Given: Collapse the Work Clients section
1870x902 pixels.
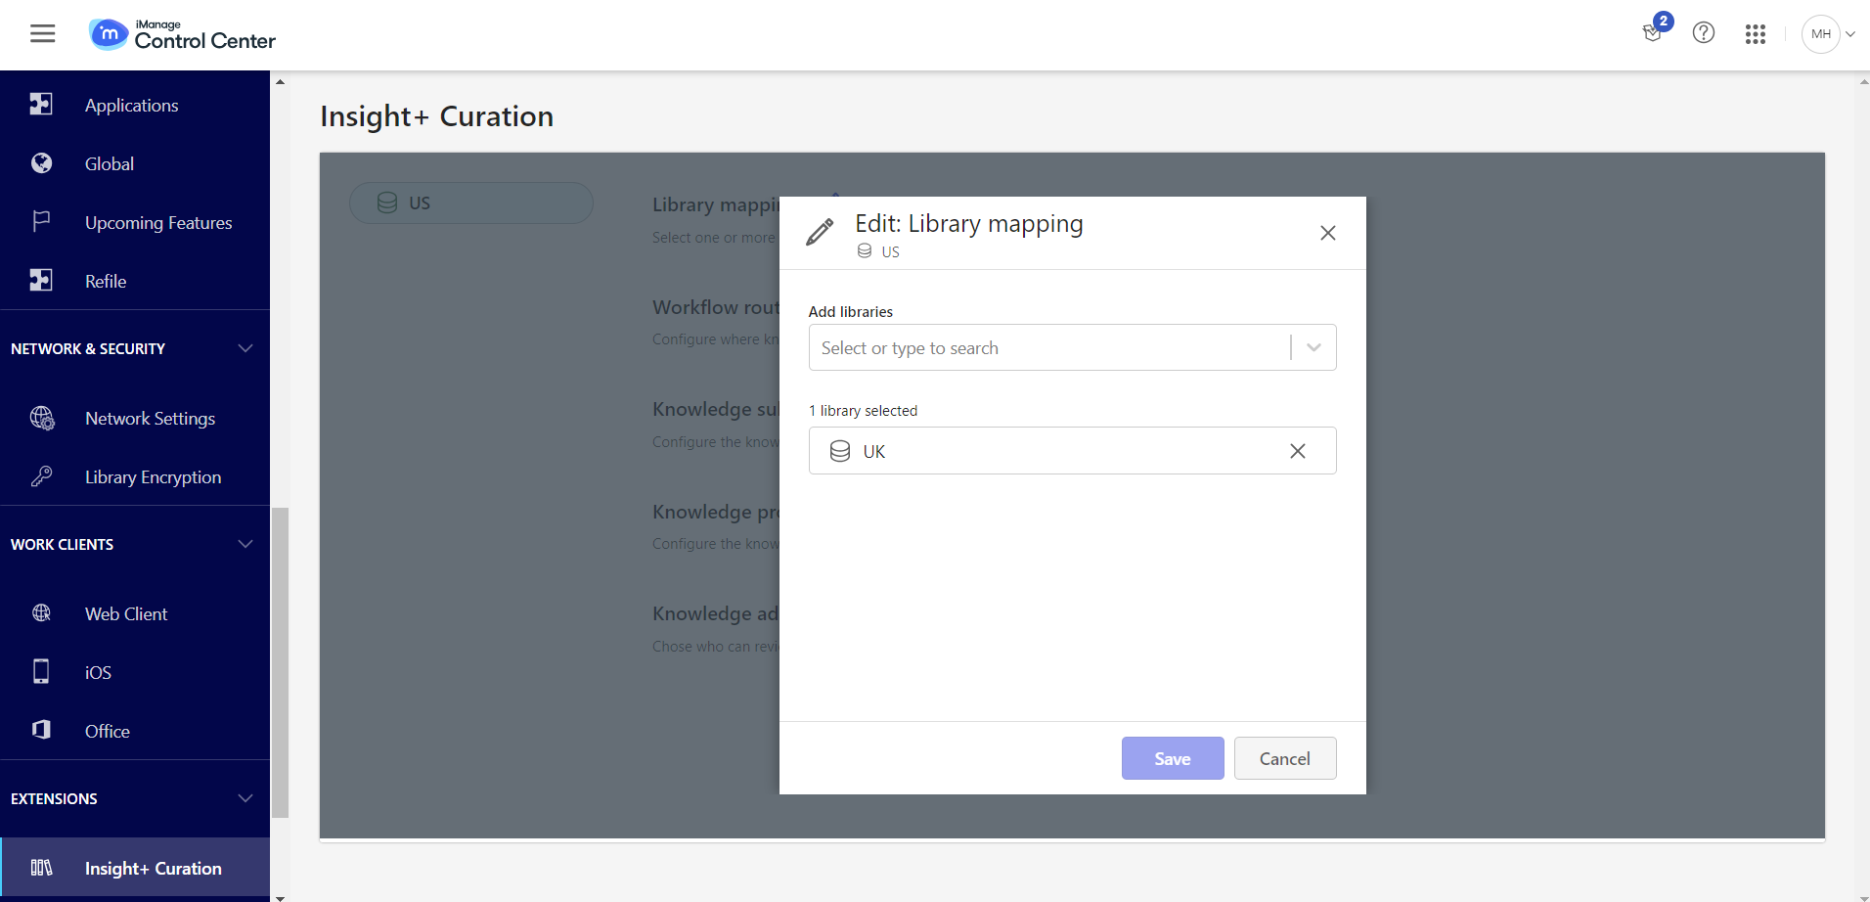Looking at the screenshot, I should tap(245, 544).
